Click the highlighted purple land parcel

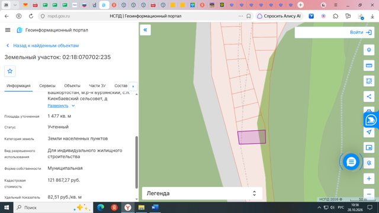[x=252, y=137]
